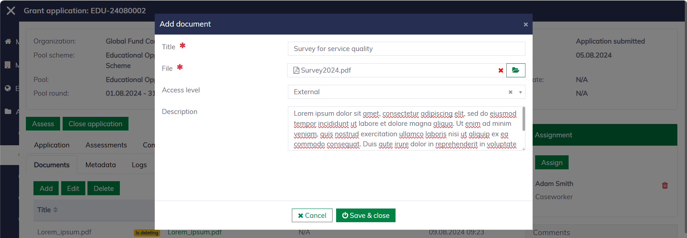
Task: Delete Adam Smith assignment via trash icon
Action: tap(665, 186)
